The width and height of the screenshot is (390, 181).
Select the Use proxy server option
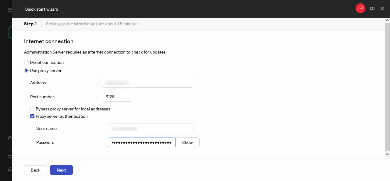coord(27,71)
